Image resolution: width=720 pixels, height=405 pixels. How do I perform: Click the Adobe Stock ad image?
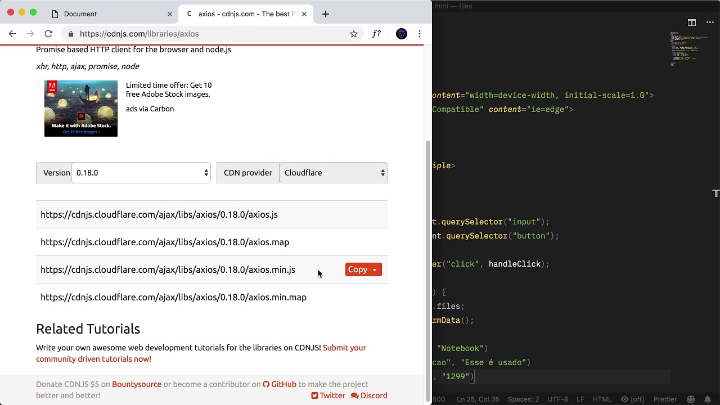(81, 109)
